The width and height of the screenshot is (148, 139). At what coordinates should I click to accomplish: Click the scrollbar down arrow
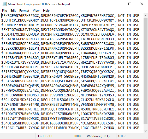(145, 130)
